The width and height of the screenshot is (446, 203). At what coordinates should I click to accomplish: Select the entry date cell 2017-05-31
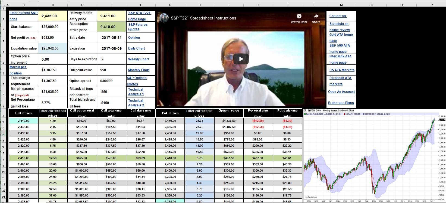pyautogui.click(x=111, y=38)
